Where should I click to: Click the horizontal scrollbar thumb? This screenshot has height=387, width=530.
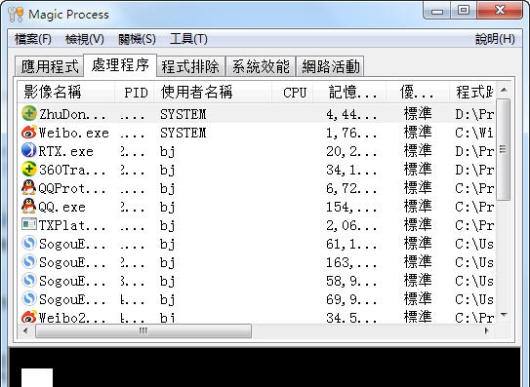pos(143,330)
